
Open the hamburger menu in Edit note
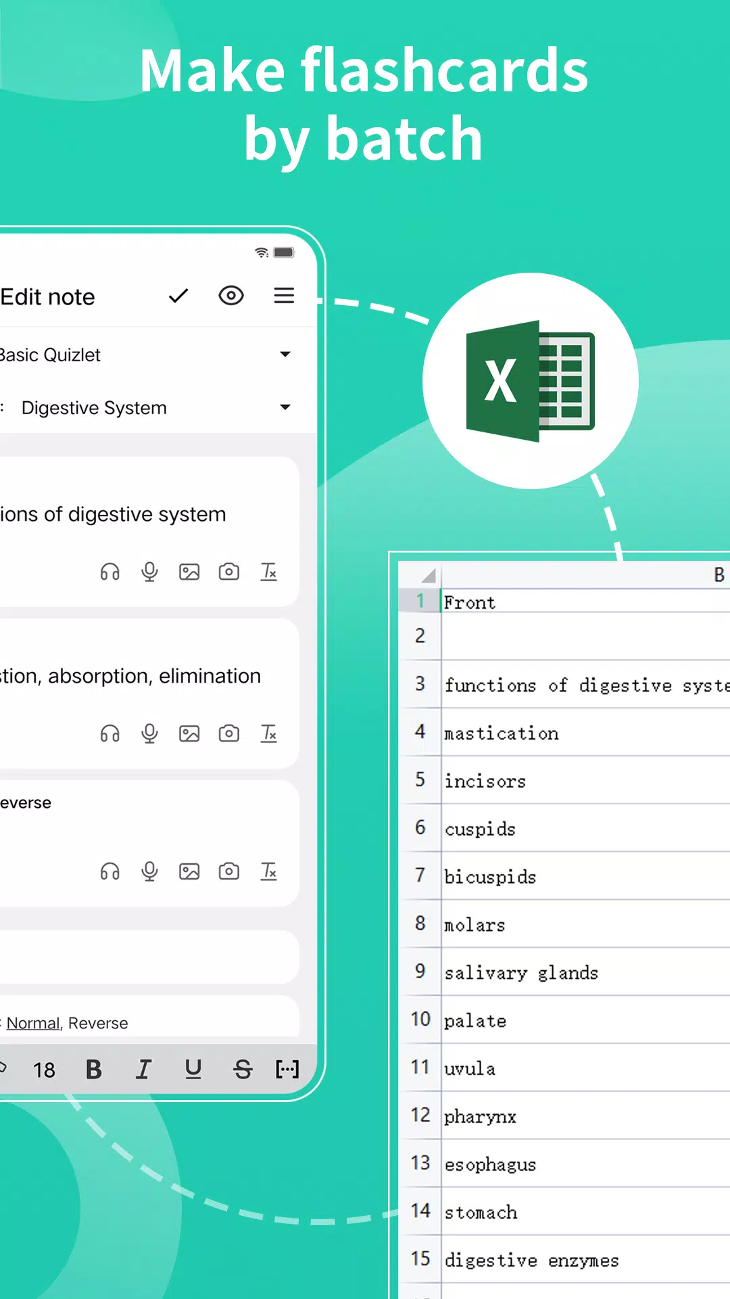pos(284,296)
